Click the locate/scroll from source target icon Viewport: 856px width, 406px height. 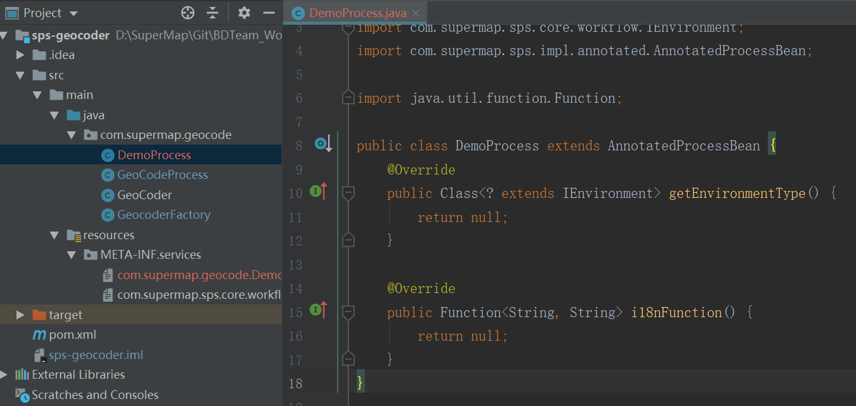coord(187,13)
